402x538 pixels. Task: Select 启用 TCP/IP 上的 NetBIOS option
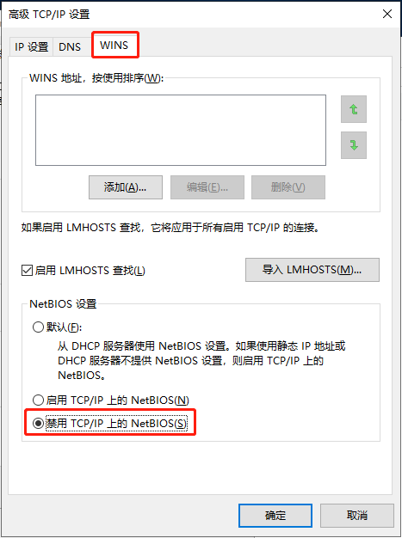[x=38, y=400]
